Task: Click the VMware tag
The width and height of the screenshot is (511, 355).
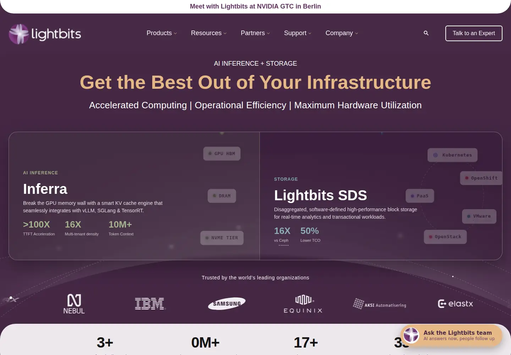Action: [x=479, y=217]
